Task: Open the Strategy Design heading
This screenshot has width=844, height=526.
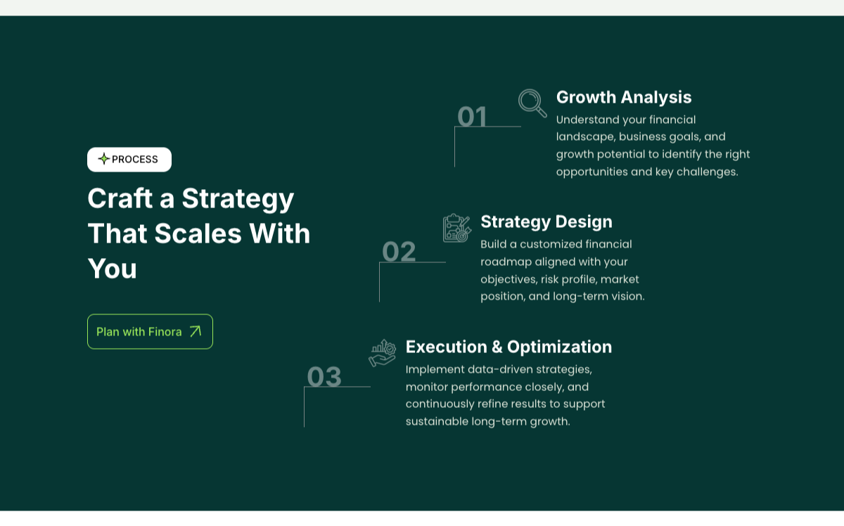Action: [x=546, y=222]
